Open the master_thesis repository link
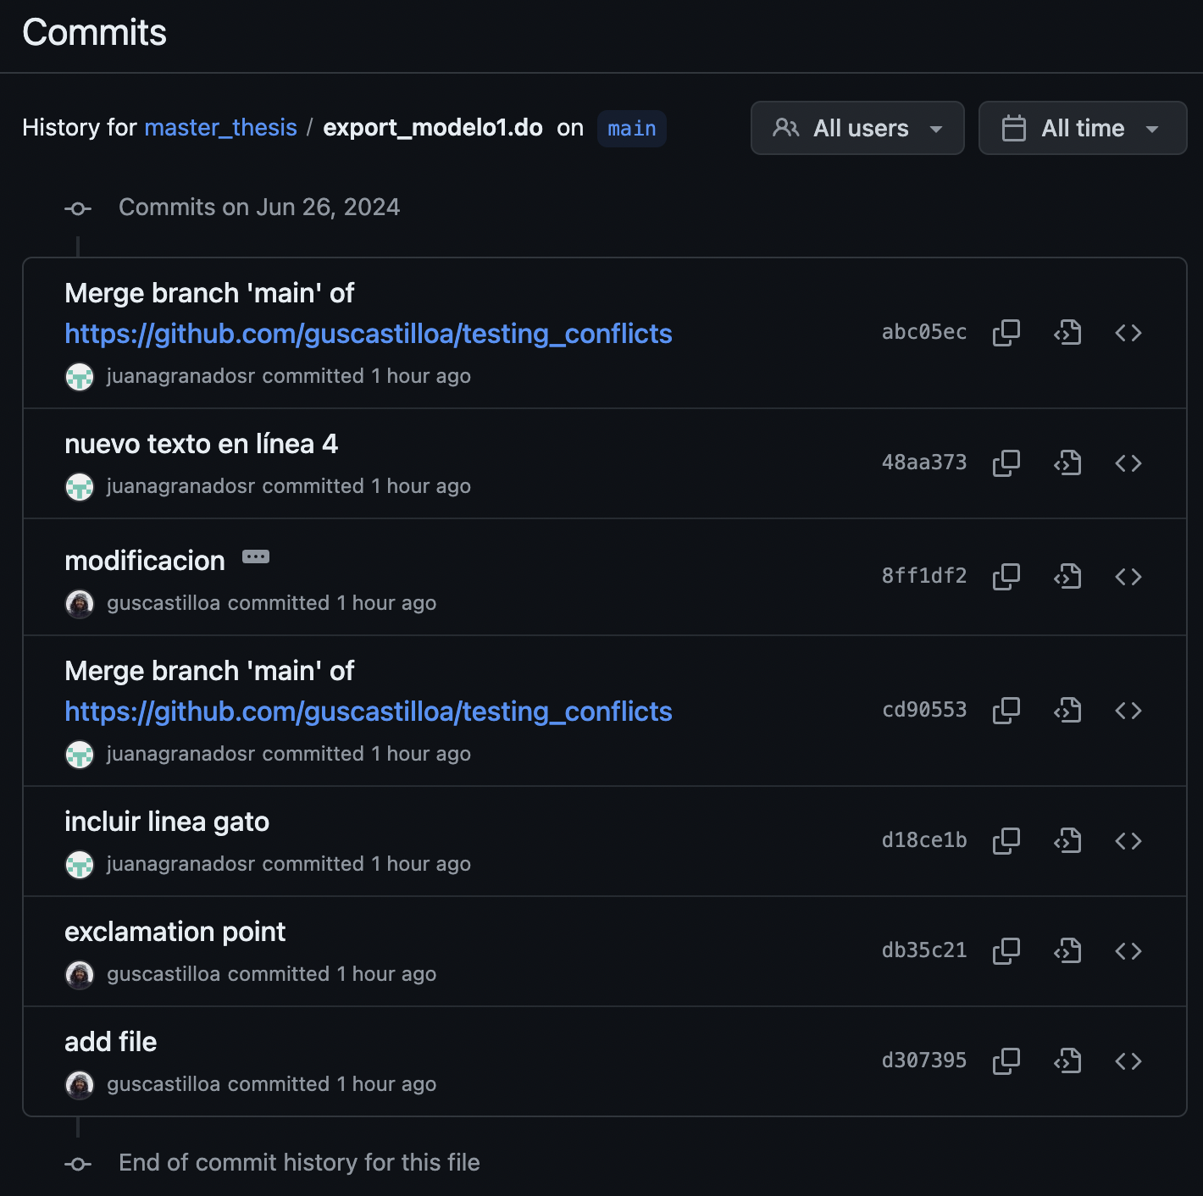 (x=220, y=128)
